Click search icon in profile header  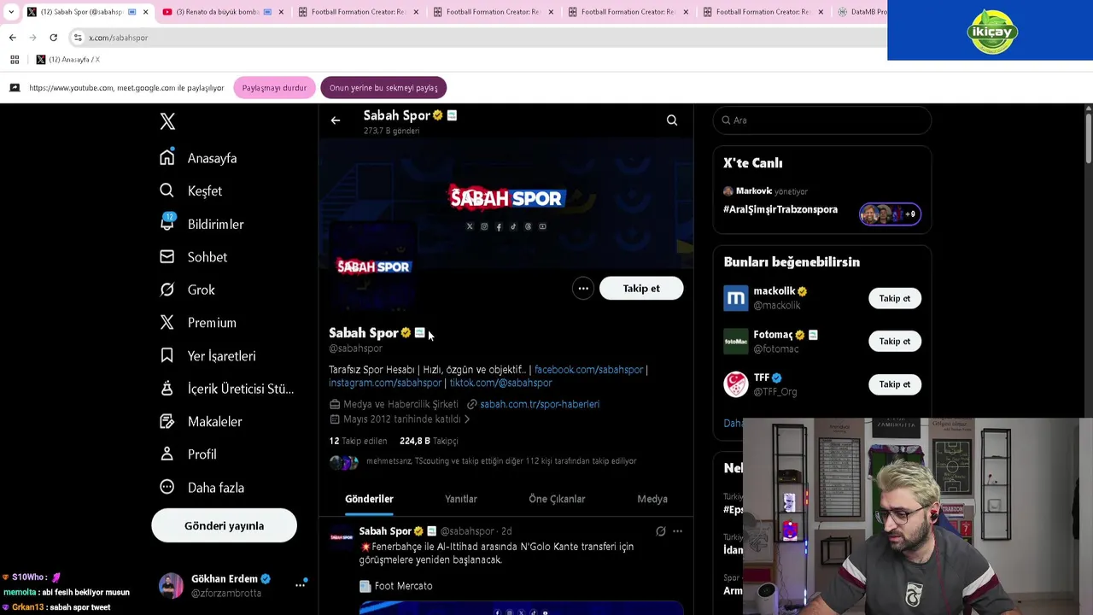point(672,120)
